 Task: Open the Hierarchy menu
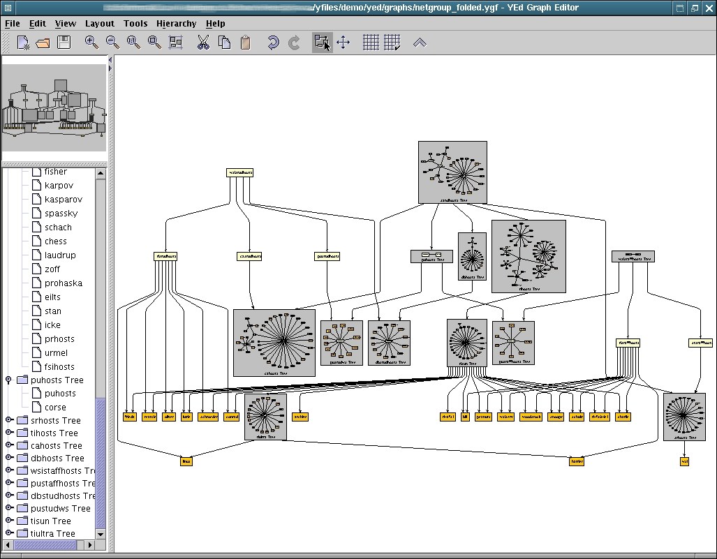176,23
